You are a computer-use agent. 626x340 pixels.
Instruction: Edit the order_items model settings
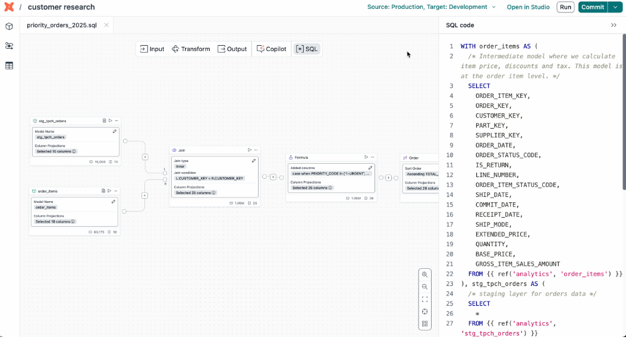click(x=114, y=202)
